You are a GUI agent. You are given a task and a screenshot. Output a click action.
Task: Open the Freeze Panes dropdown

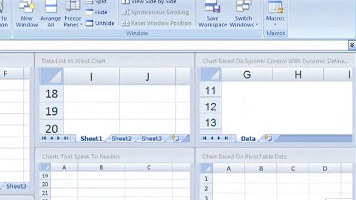73,14
